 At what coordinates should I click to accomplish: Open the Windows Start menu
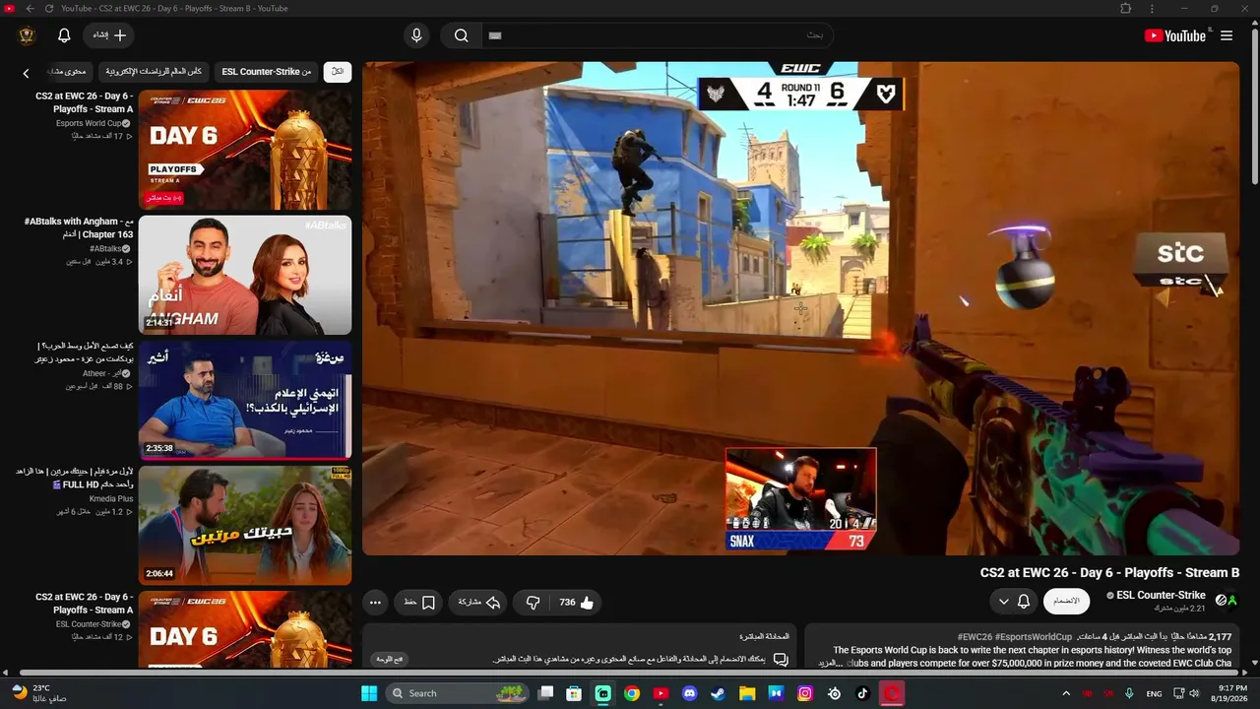(x=369, y=693)
